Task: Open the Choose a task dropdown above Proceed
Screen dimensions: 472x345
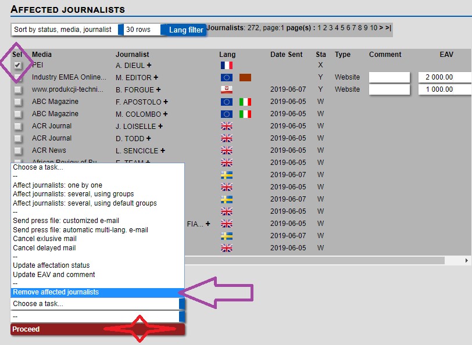Action: (98, 304)
